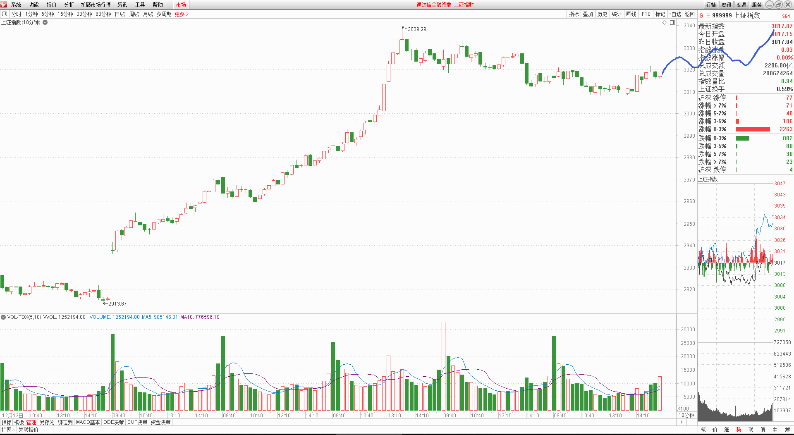Open the 上证指数(10分钟) chart dropdown arrow
The height and width of the screenshot is (435, 794).
click(45, 23)
